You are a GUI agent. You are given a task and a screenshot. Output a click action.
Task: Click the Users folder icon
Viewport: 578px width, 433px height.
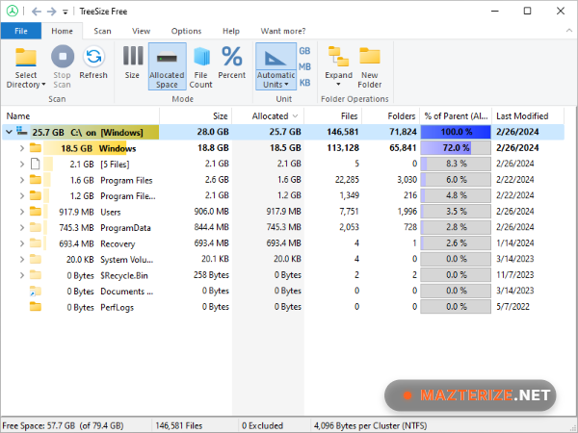(x=36, y=212)
